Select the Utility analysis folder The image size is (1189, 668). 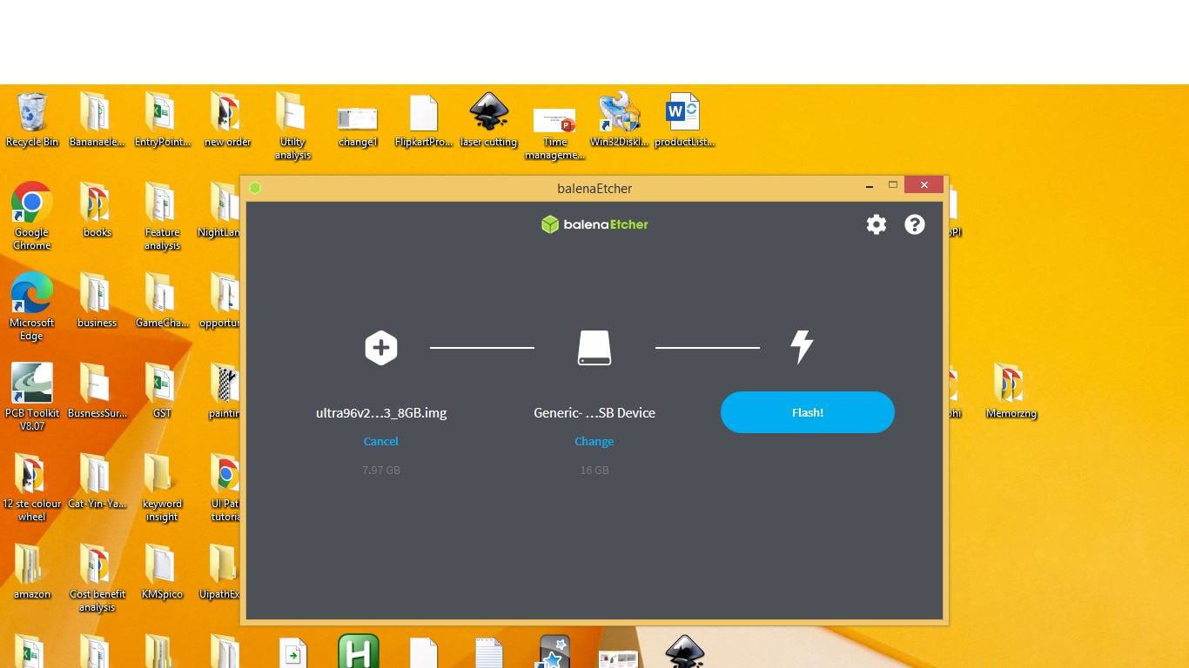pyautogui.click(x=292, y=126)
